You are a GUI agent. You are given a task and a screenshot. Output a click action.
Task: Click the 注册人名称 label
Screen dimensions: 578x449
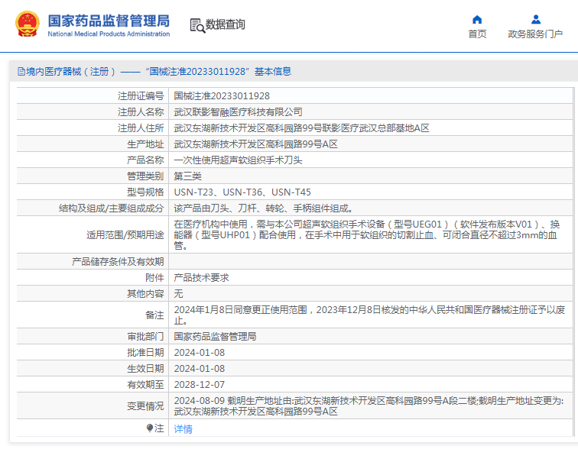pos(141,112)
